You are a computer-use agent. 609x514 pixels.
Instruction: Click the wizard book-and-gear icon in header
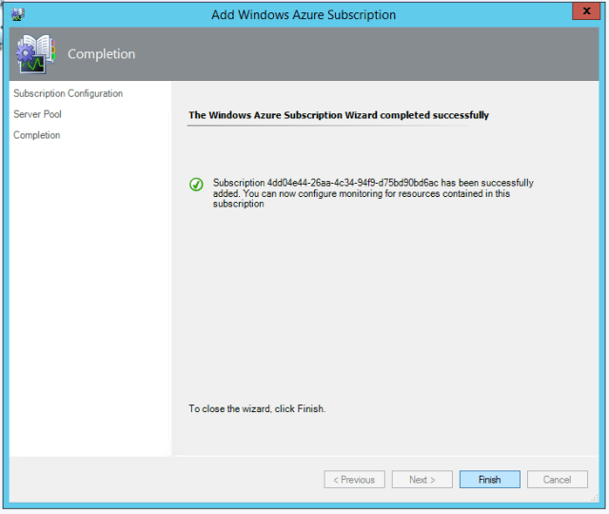[35, 54]
